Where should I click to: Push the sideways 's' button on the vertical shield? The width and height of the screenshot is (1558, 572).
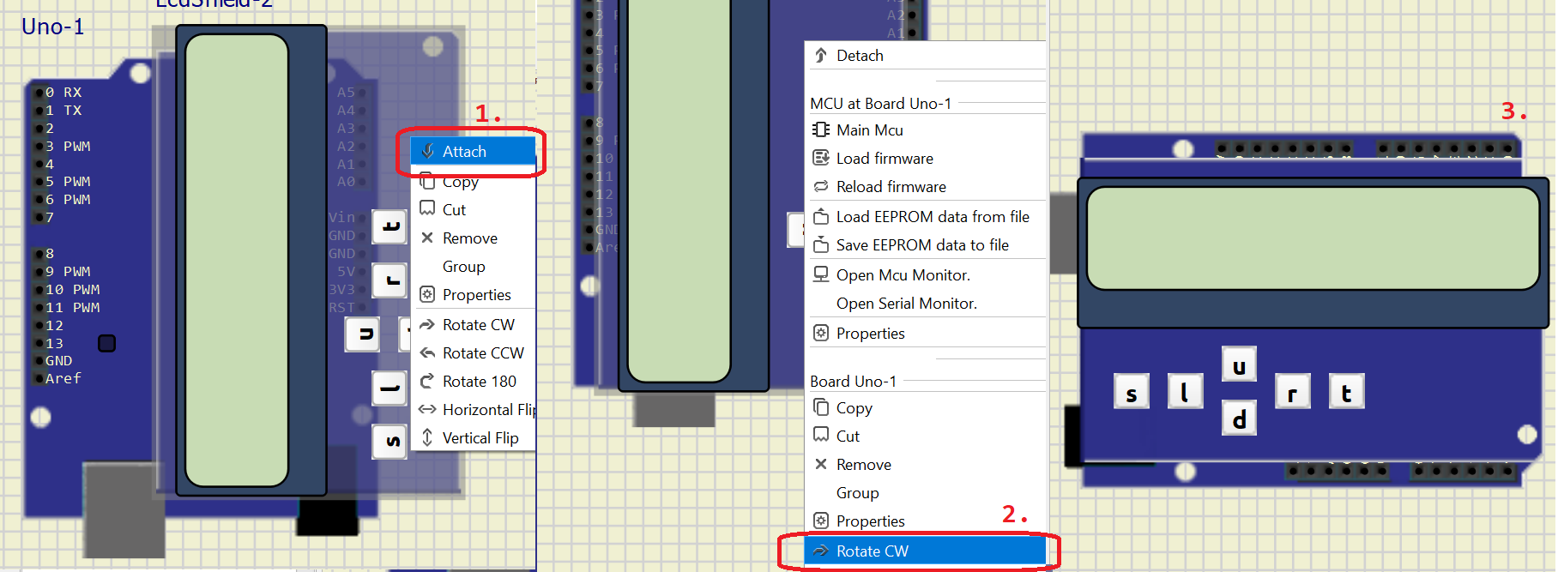[x=389, y=442]
